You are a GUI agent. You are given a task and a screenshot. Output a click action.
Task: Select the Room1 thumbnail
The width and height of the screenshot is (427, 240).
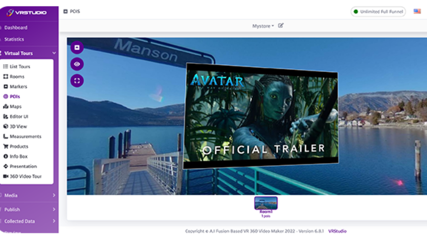pos(266,203)
